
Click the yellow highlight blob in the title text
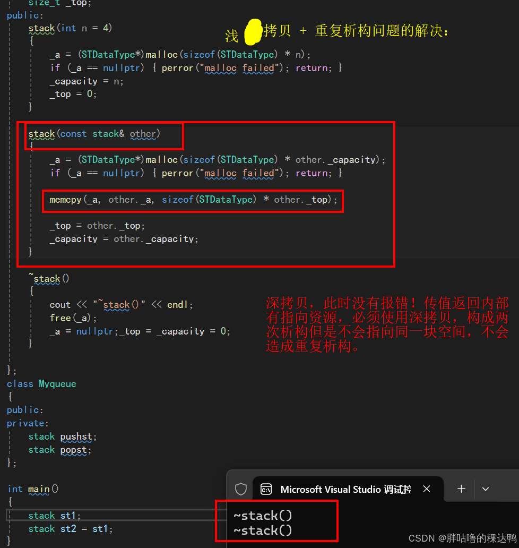[252, 32]
